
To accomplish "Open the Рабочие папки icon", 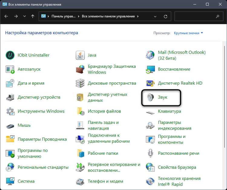I will click(x=81, y=153).
